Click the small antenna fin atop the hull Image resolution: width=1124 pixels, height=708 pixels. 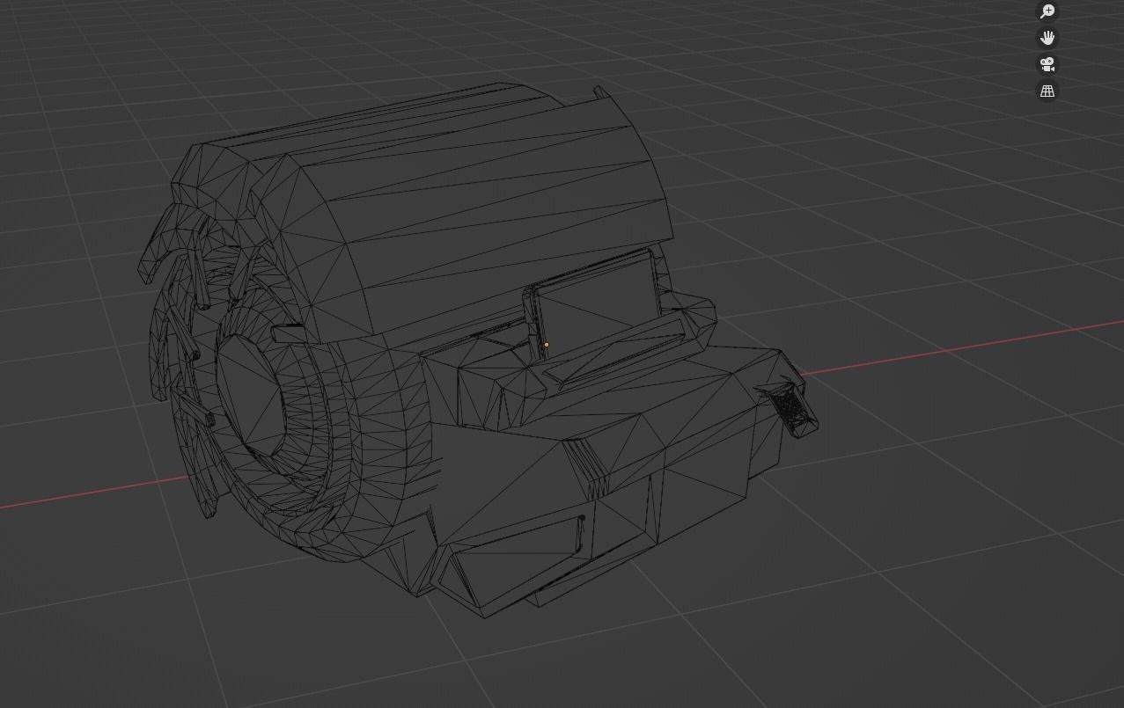pyautogui.click(x=600, y=91)
